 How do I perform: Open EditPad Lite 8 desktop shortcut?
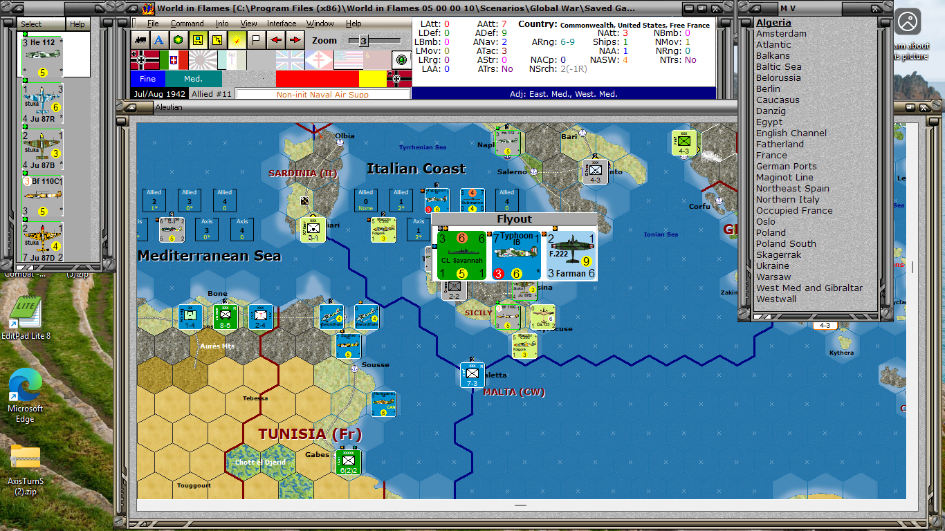26,319
